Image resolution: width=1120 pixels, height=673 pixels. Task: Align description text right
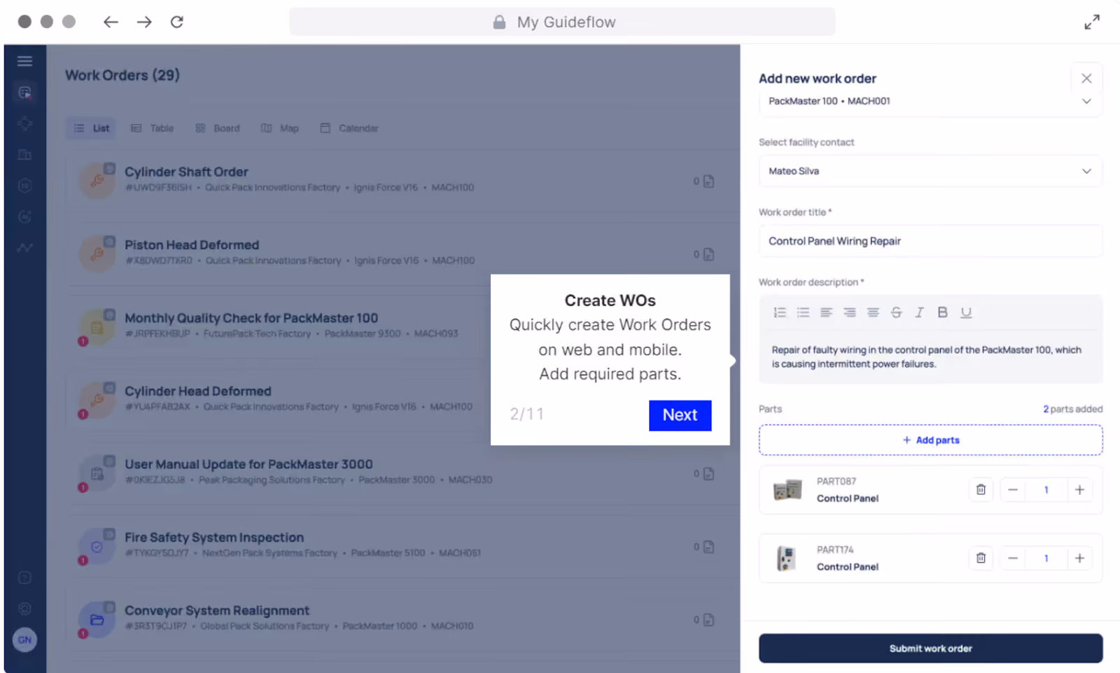click(x=850, y=312)
